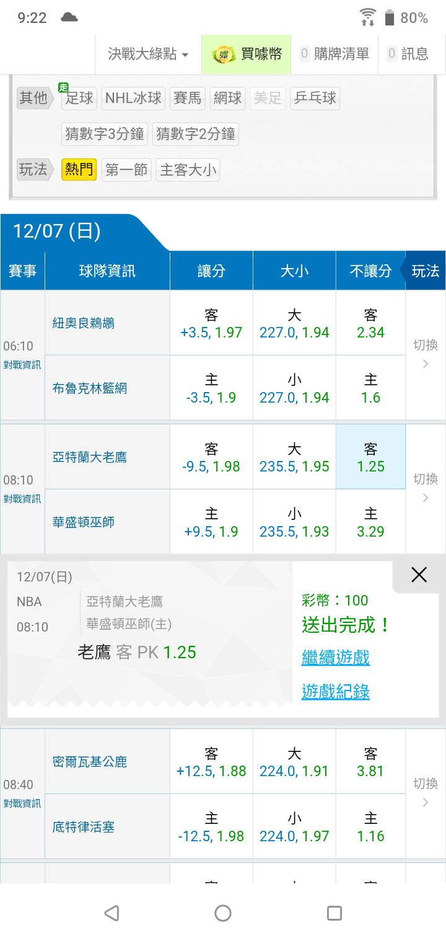
Task: Close the bet confirmation slip
Action: [419, 575]
